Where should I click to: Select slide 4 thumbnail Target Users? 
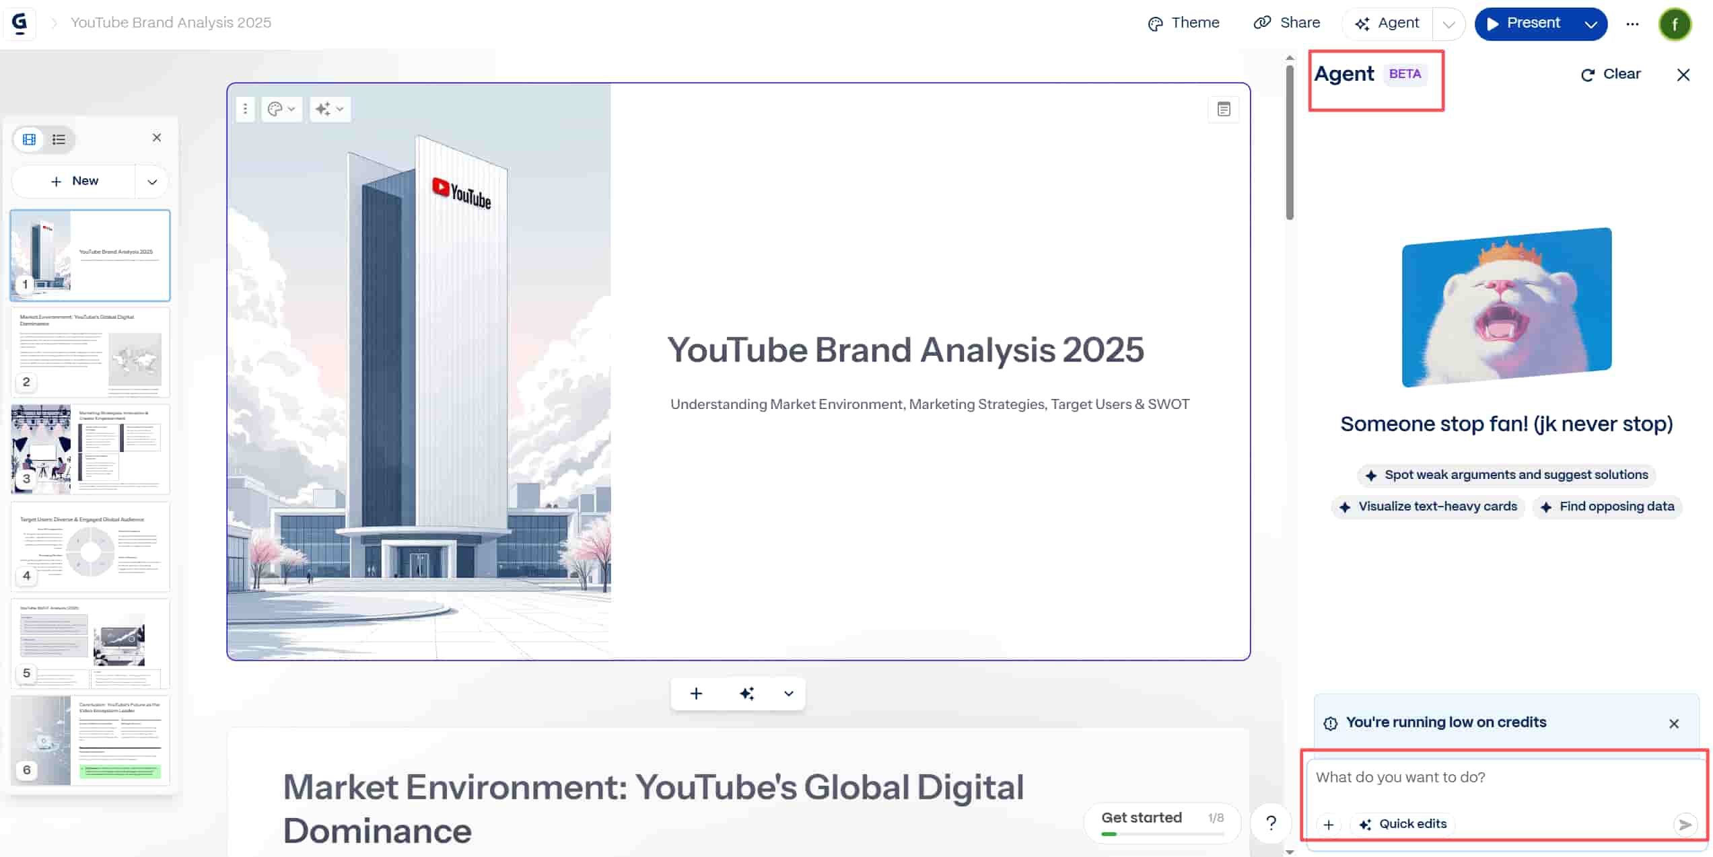pos(90,546)
